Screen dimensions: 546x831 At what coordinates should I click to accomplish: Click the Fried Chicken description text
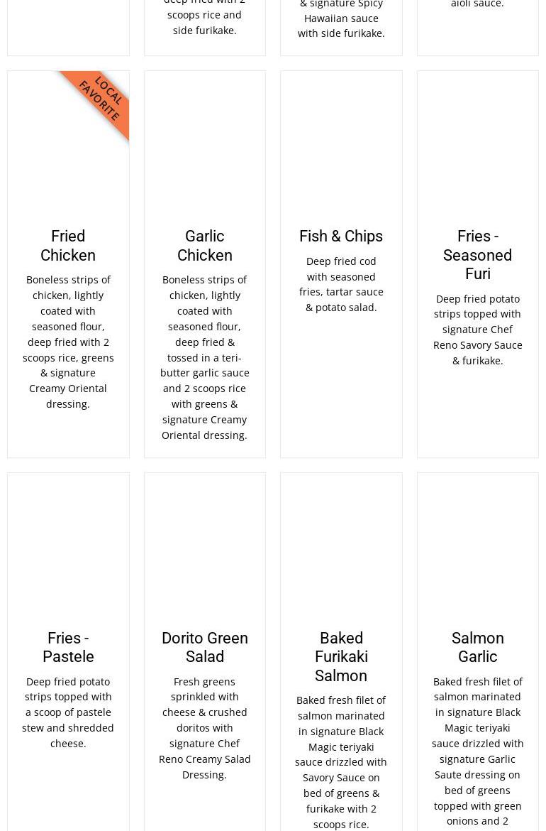pos(68,342)
